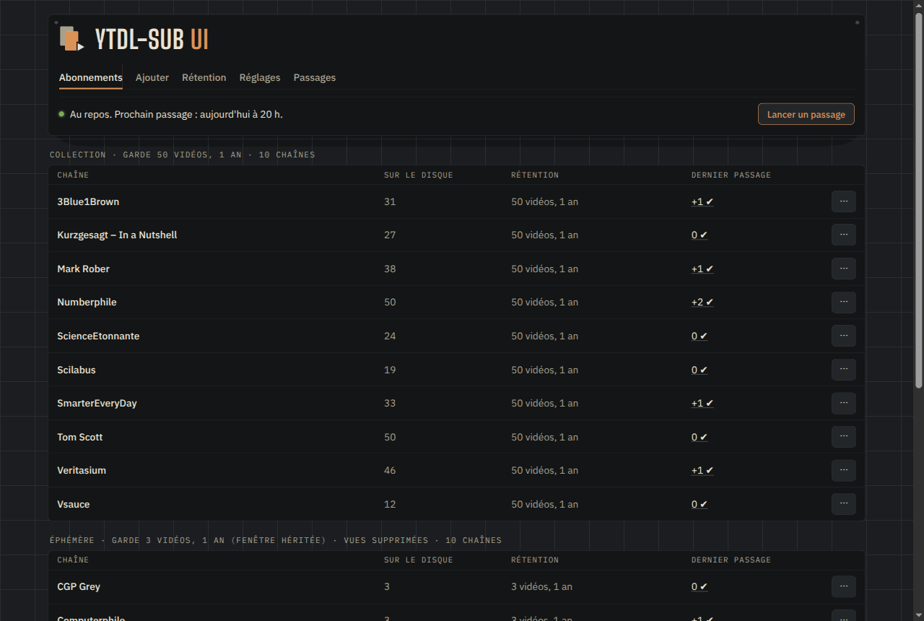Show more actions for ScienceEtonnante
This screenshot has height=621, width=924.
pyautogui.click(x=844, y=336)
